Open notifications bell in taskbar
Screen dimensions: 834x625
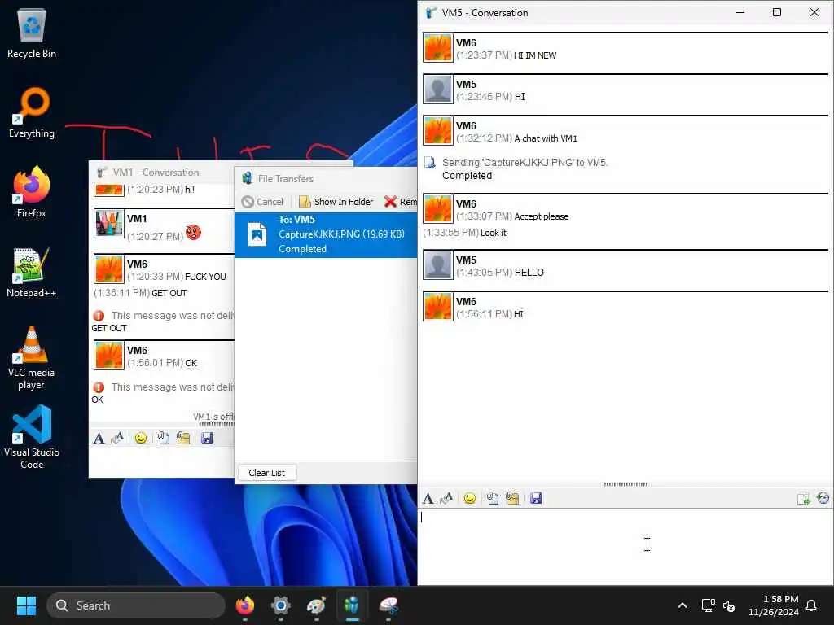click(x=812, y=605)
